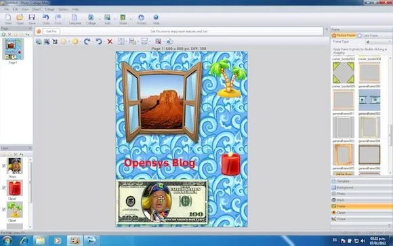Screen dimensions: 393x246
Task: Open the View menu
Action: (25, 9)
